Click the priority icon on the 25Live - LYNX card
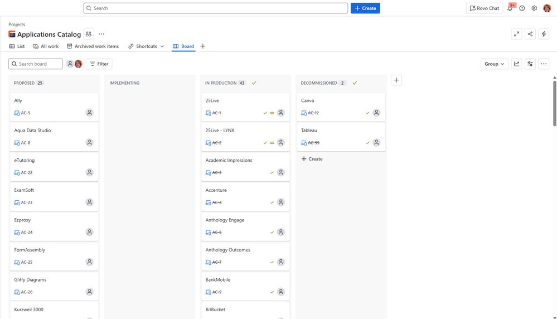Viewport: 557px width, 319px height. [272, 143]
